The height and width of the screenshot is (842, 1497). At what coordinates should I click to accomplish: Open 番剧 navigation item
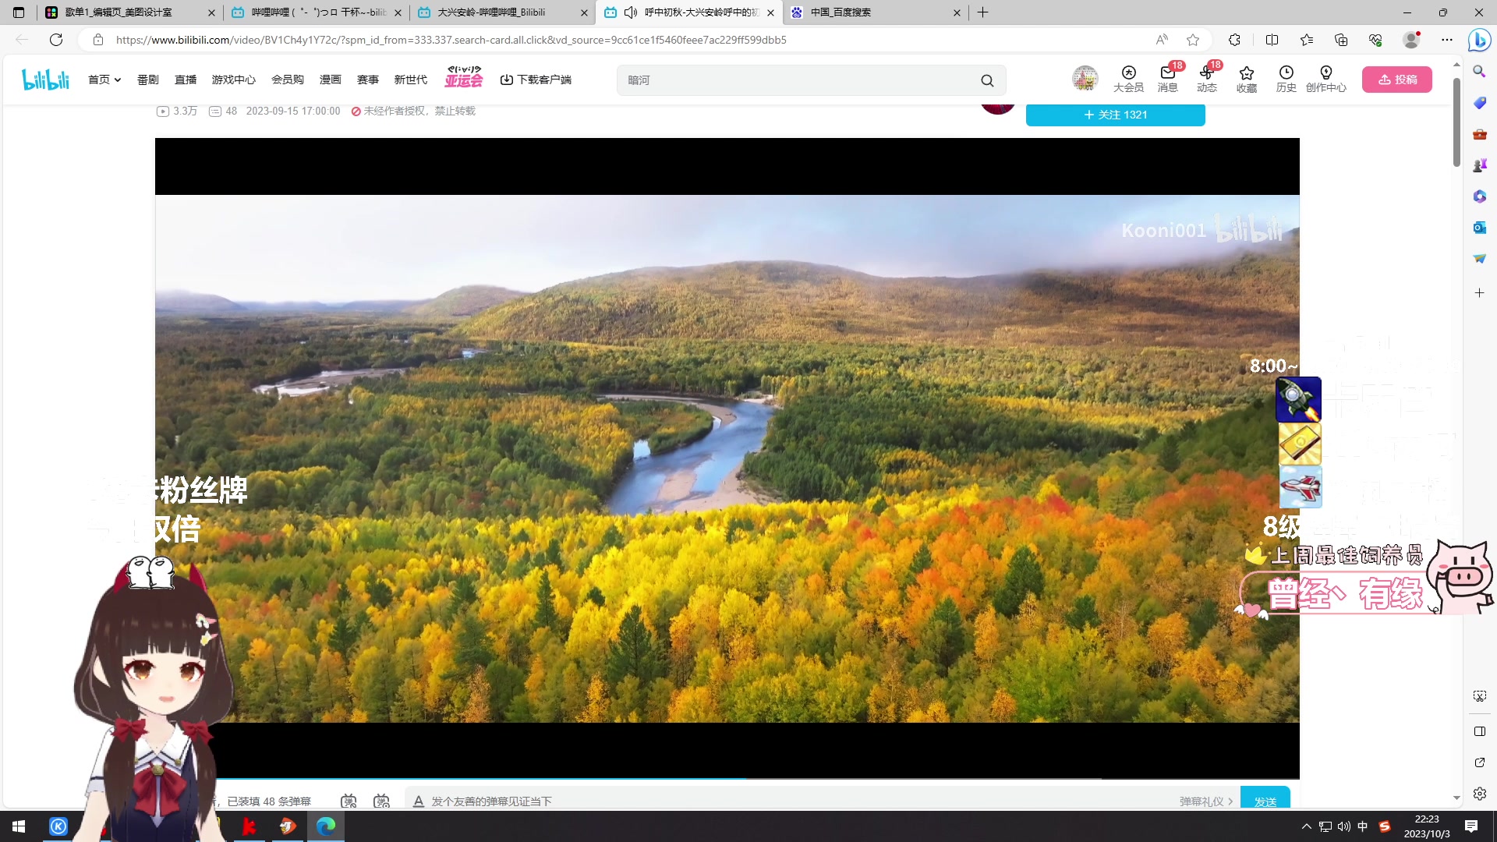coord(147,80)
